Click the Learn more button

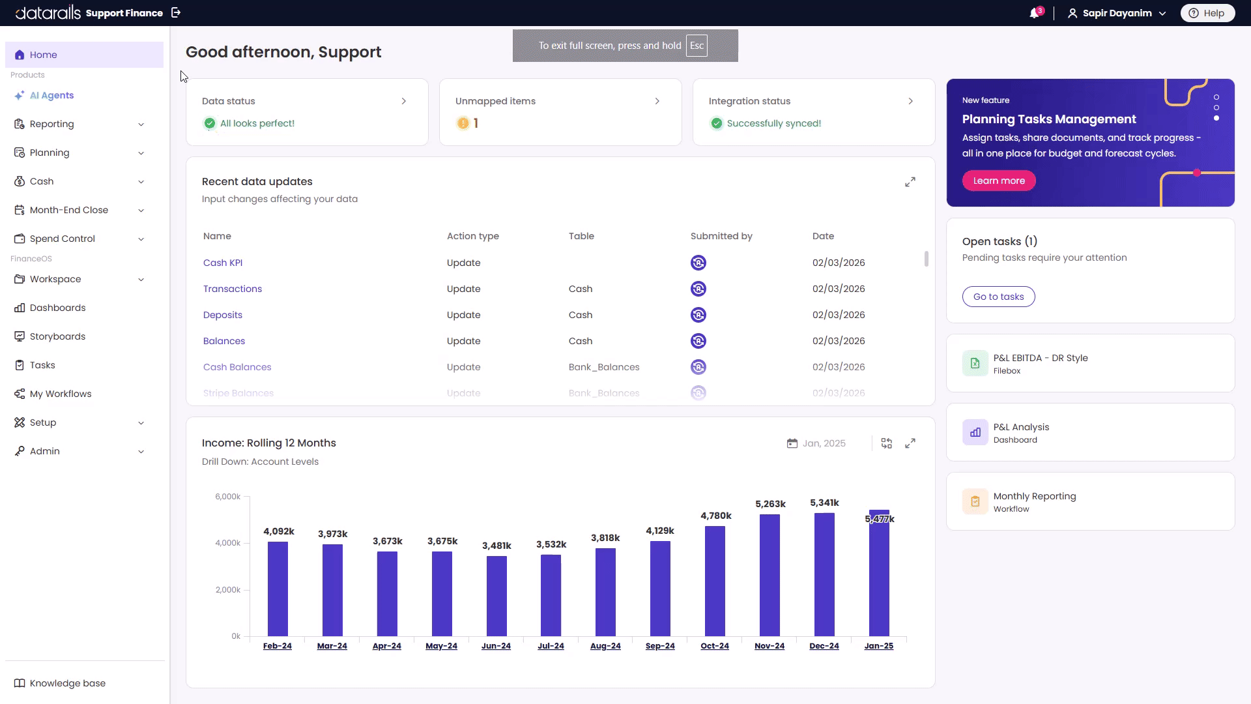tap(999, 181)
